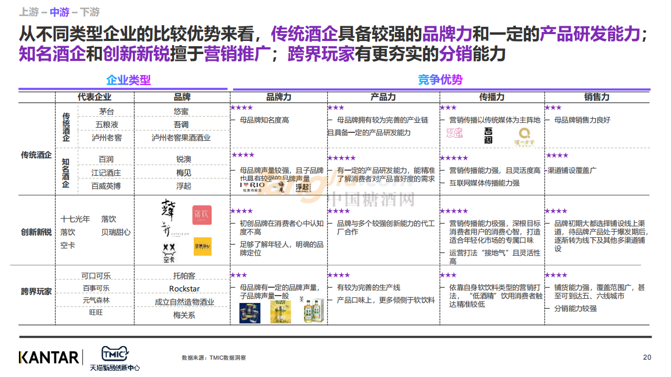Click the 品牌力 column header
The height and width of the screenshot is (377, 671).
point(279,97)
